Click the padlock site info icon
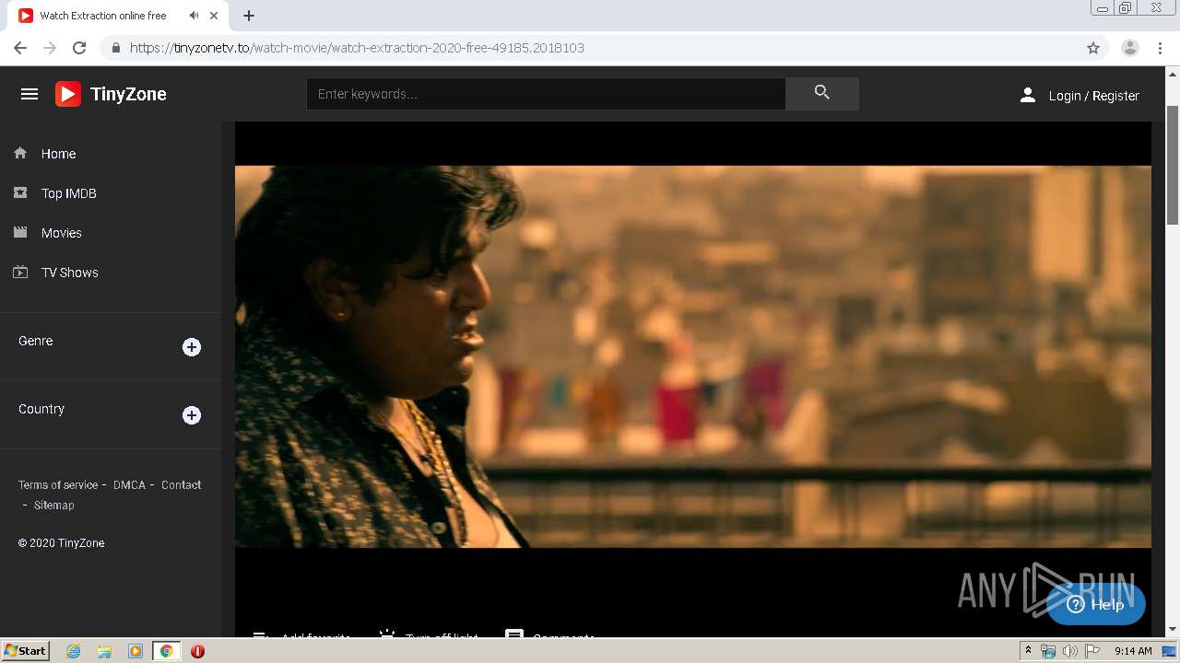Screen dimensions: 1180x663 115,48
